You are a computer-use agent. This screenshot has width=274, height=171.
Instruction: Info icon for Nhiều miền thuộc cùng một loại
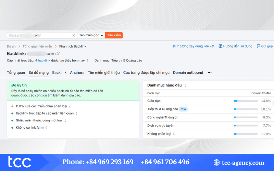point(65,121)
